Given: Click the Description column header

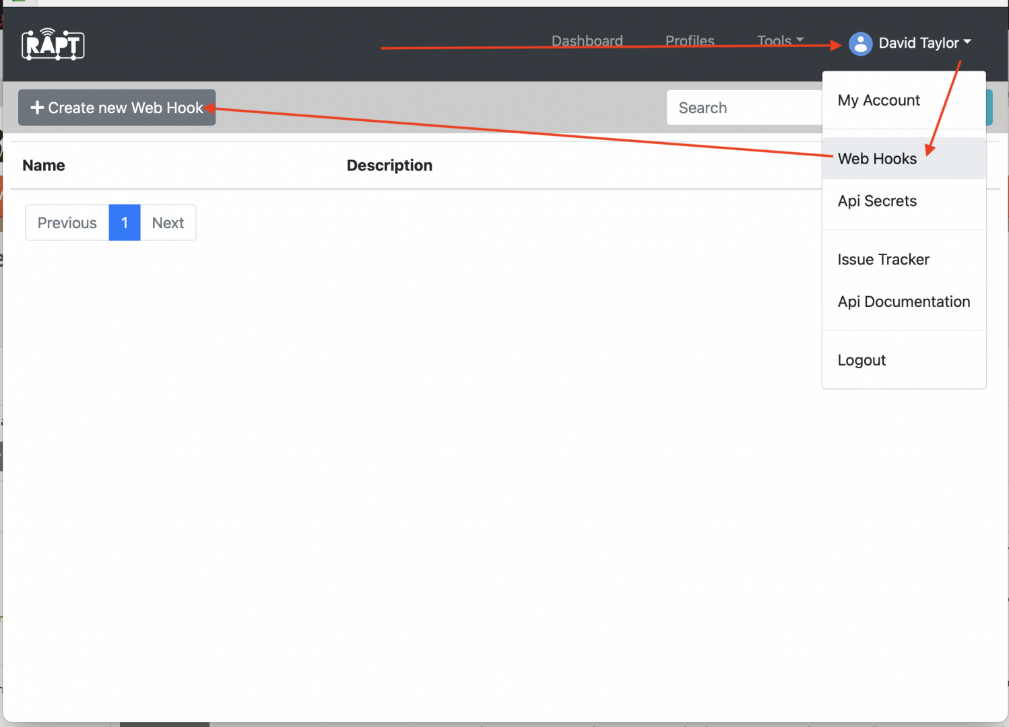Looking at the screenshot, I should [x=389, y=166].
